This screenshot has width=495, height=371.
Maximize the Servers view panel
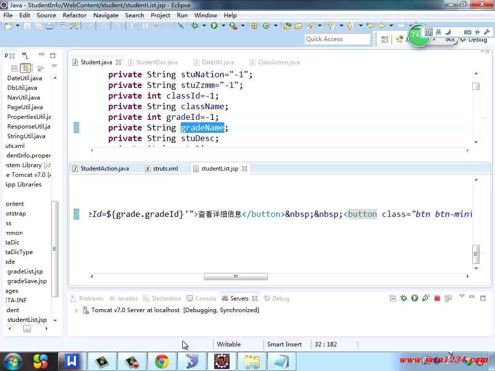(x=483, y=298)
